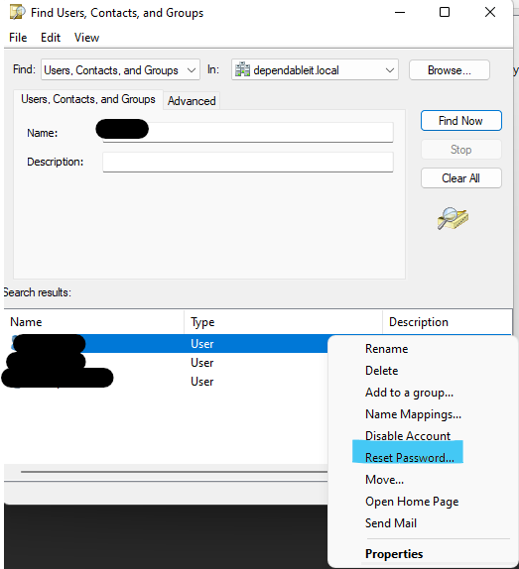Image resolution: width=519 pixels, height=569 pixels.
Task: Select the Users, Contacts, and Groups tab
Action: pyautogui.click(x=88, y=99)
